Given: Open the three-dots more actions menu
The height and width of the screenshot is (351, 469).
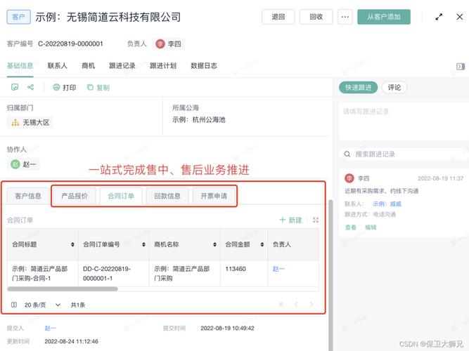Looking at the screenshot, I should pyautogui.click(x=345, y=17).
